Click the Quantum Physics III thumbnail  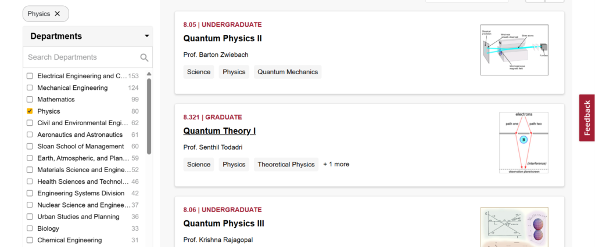(514, 227)
